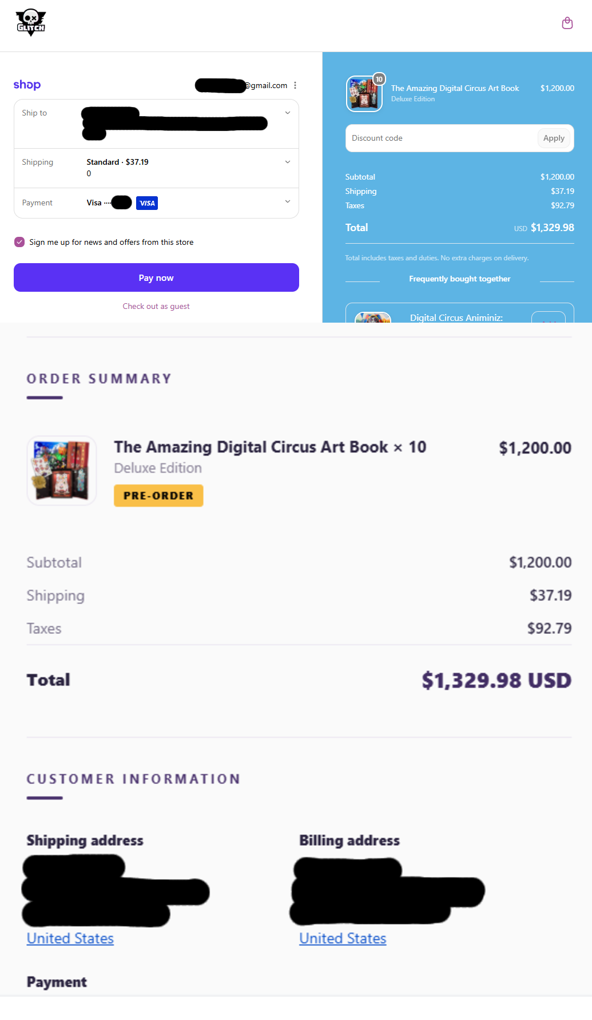
Task: Open the shipping address United States link
Action: click(70, 938)
